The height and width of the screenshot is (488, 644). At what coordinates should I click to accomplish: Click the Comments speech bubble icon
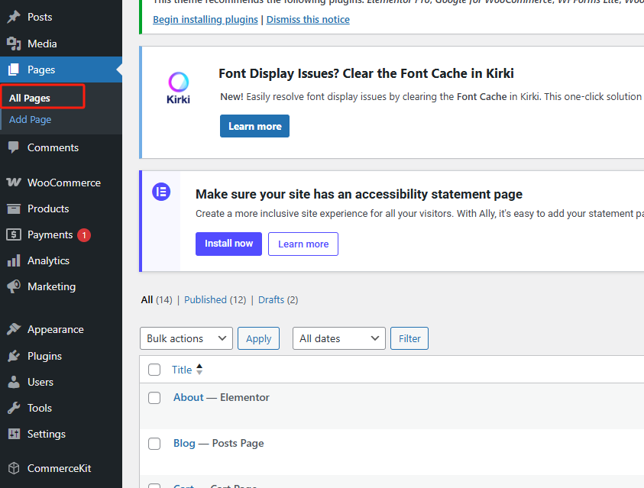[x=14, y=147]
